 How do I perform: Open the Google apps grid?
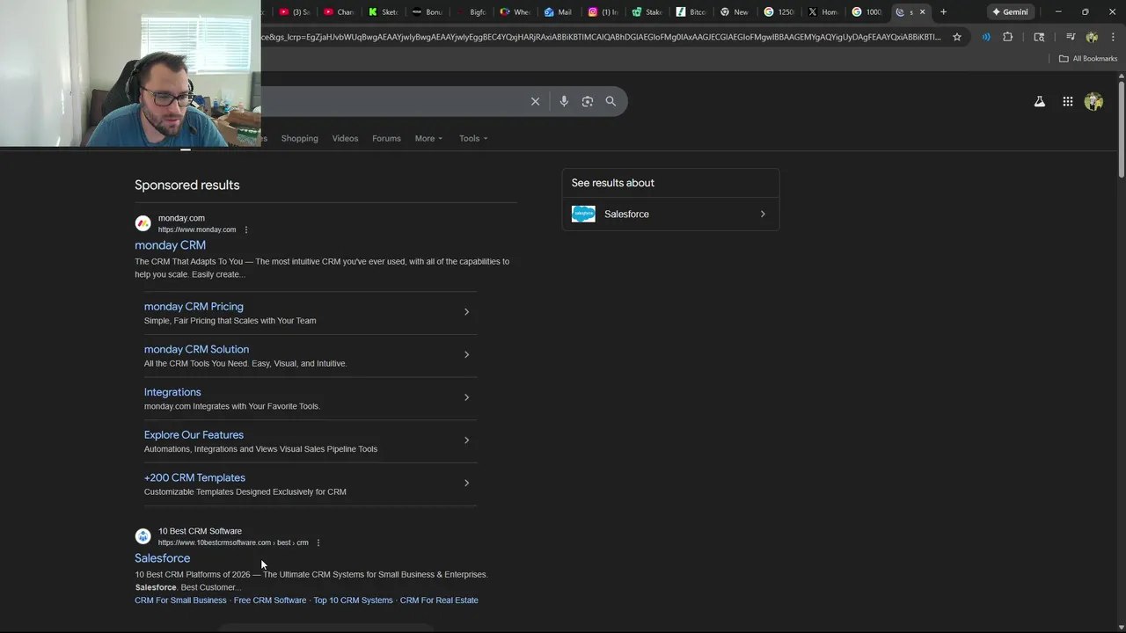1068,102
